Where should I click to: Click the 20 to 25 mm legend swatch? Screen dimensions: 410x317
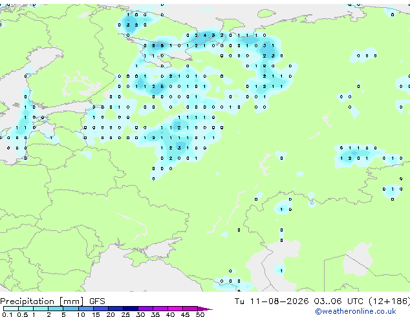click(116, 309)
